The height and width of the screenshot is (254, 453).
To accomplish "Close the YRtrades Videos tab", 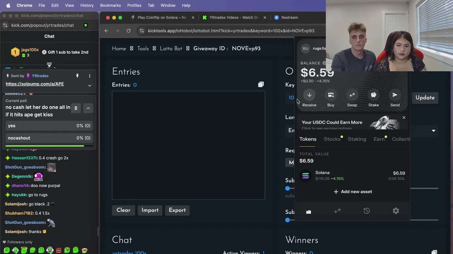I will click(265, 17).
